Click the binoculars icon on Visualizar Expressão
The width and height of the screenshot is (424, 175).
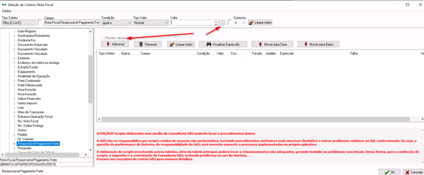[x=209, y=44]
